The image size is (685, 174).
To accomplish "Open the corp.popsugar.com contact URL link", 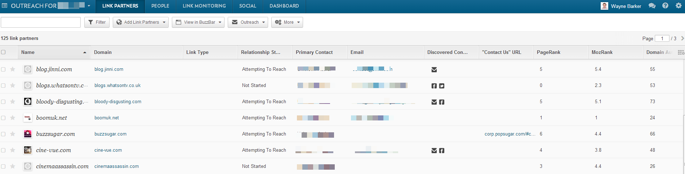I will [x=510, y=134].
